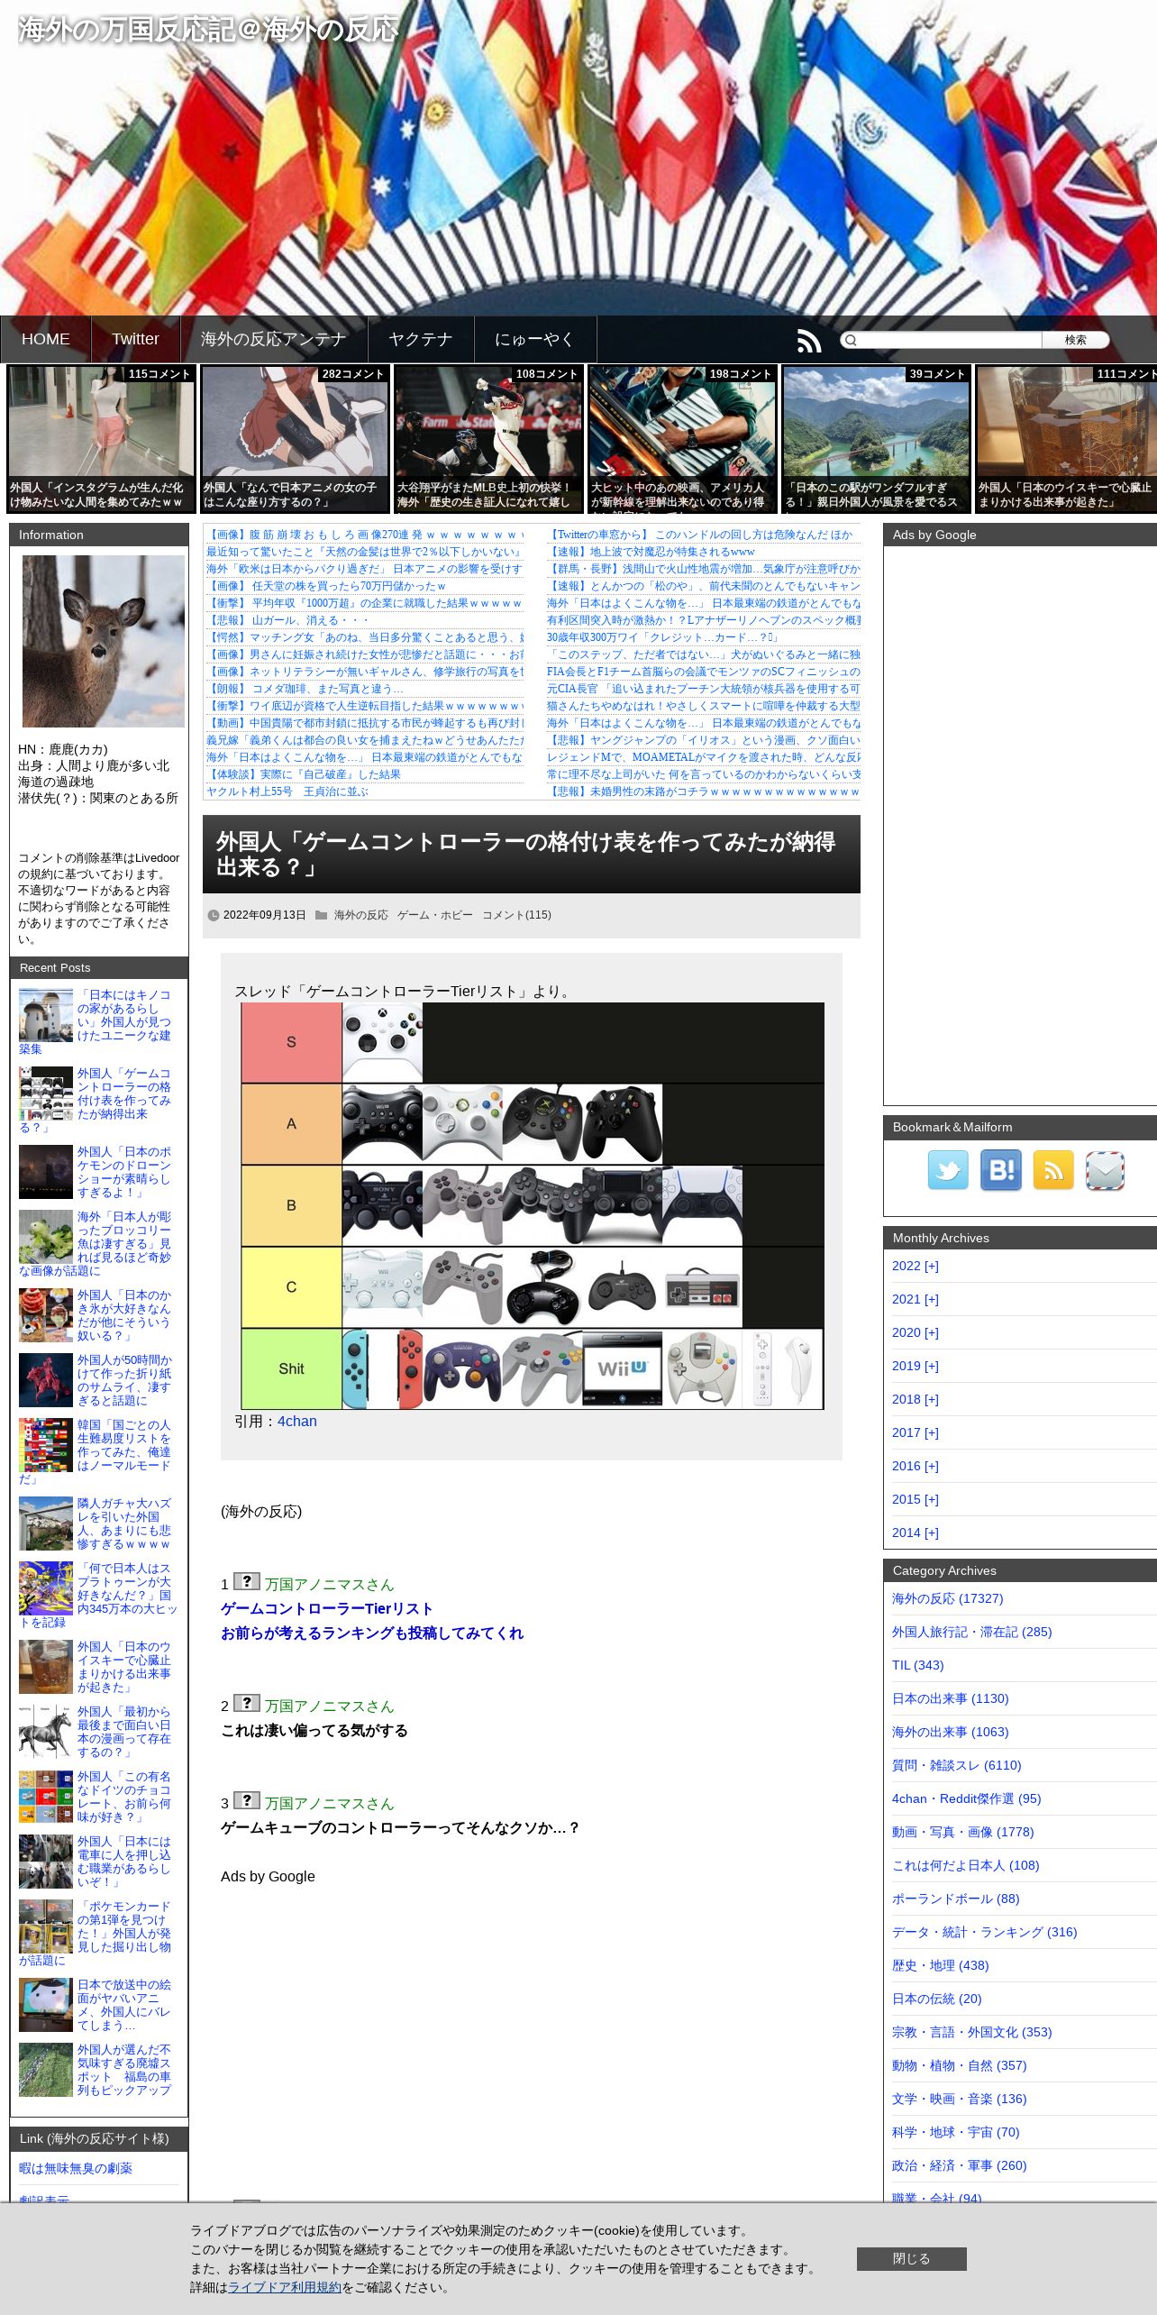
Task: Expand the 2016 monthly archive
Action: tap(916, 1466)
